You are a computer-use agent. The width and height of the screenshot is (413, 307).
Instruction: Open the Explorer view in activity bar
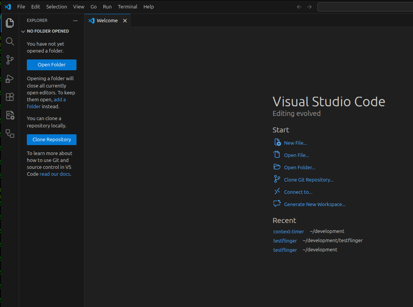tap(10, 23)
